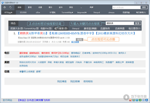Click the refresh arrows icon
The height and width of the screenshot is (103, 150).
[10, 7]
